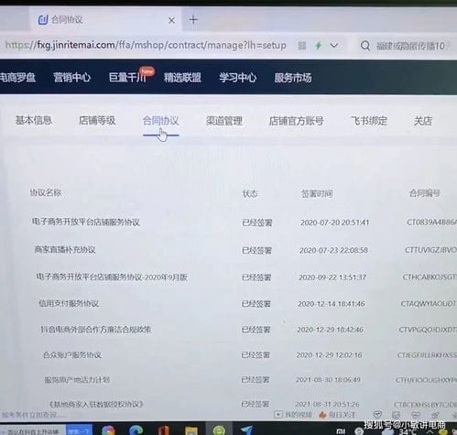Click contract number starting CTAQWYIA
This screenshot has width=457, height=435.
tap(429, 303)
